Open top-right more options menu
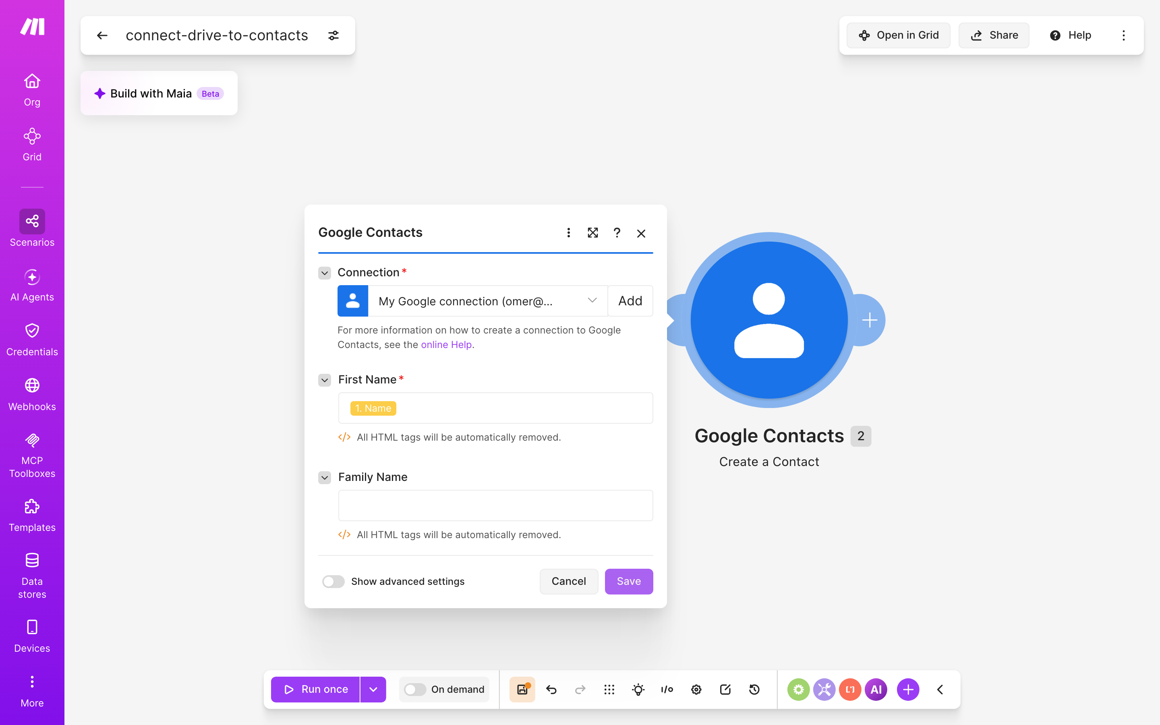Viewport: 1160px width, 725px height. tap(1124, 35)
